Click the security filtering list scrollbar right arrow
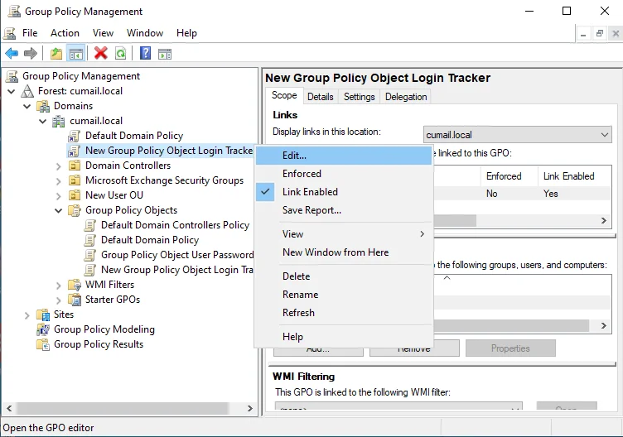 604,326
